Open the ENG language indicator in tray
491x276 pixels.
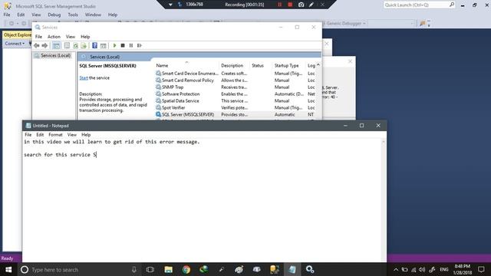tap(444, 269)
